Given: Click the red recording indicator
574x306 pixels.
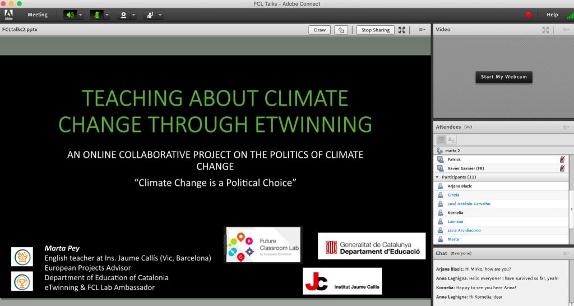Looking at the screenshot, I should (x=528, y=15).
